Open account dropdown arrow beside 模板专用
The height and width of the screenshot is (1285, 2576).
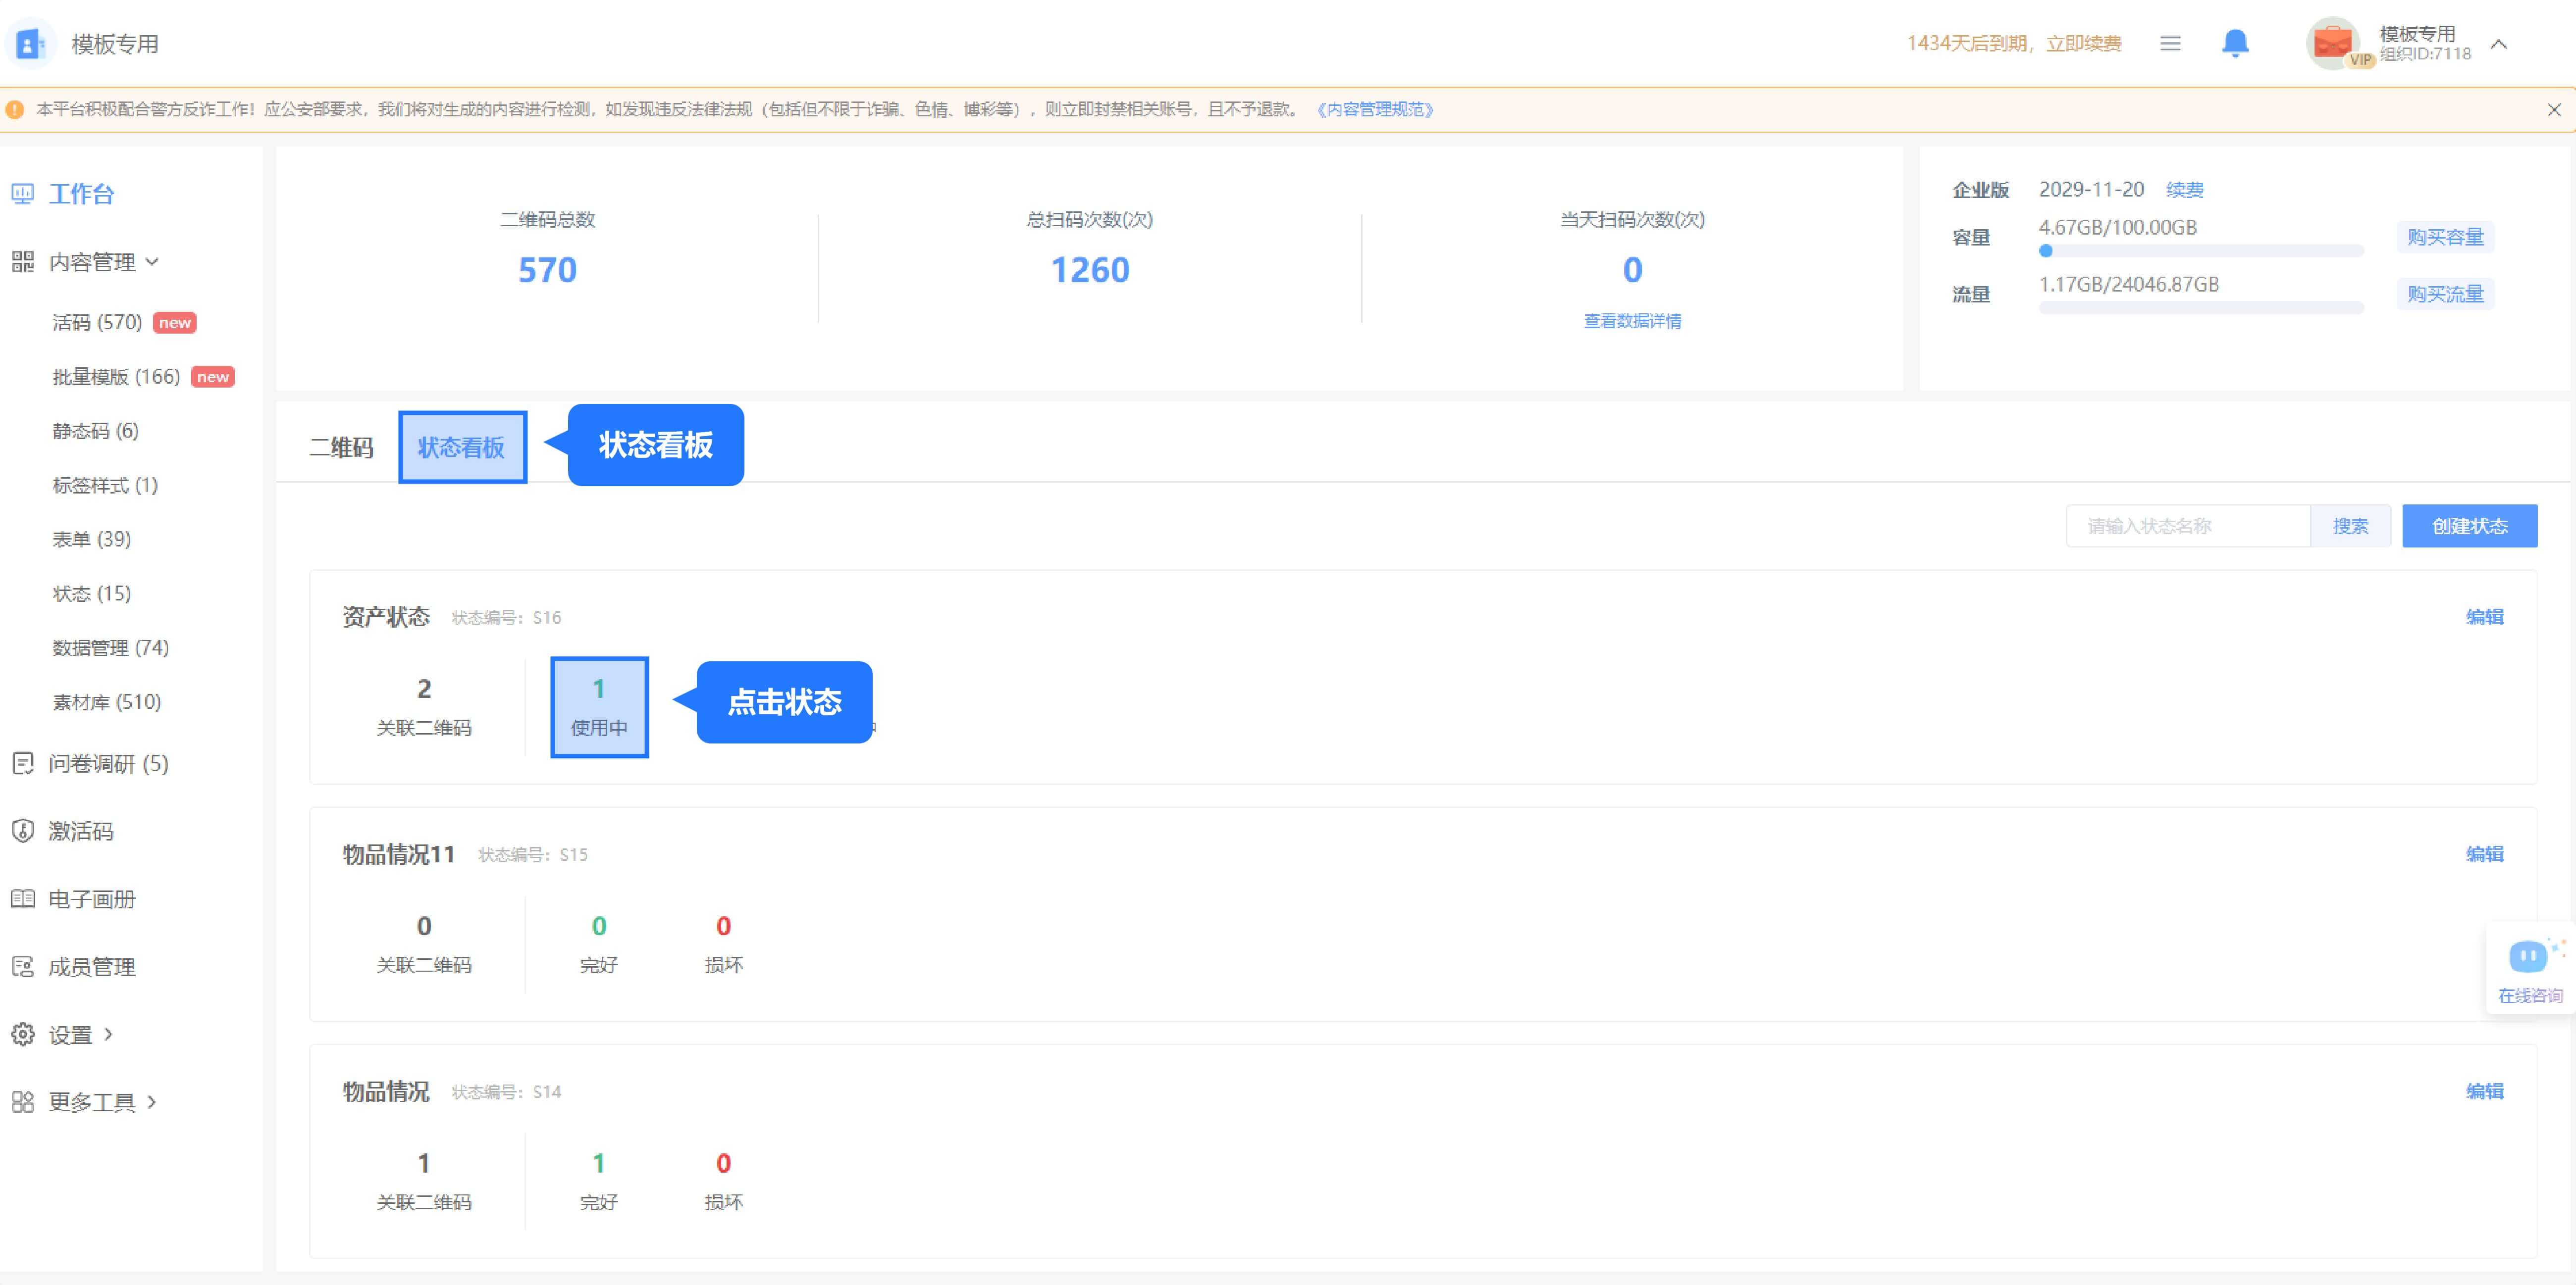(x=2498, y=43)
